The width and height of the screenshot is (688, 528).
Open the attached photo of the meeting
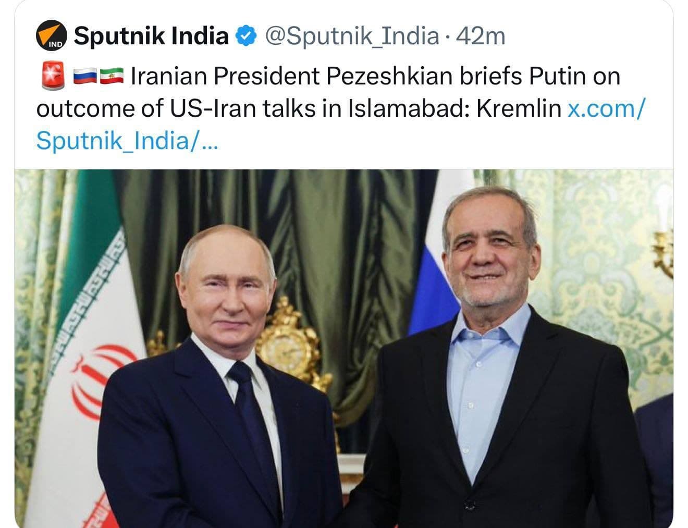[344, 349]
